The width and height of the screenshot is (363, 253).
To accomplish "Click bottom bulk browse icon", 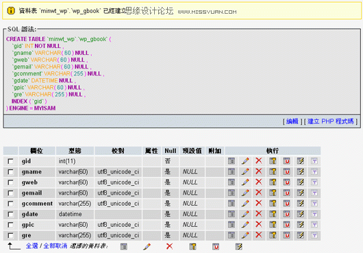I will [124, 246].
